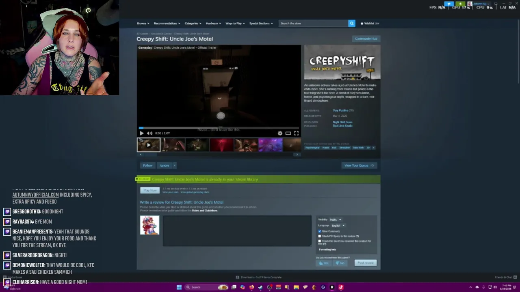
Task: Toggle theater mode in trailer player
Action: coord(288,133)
